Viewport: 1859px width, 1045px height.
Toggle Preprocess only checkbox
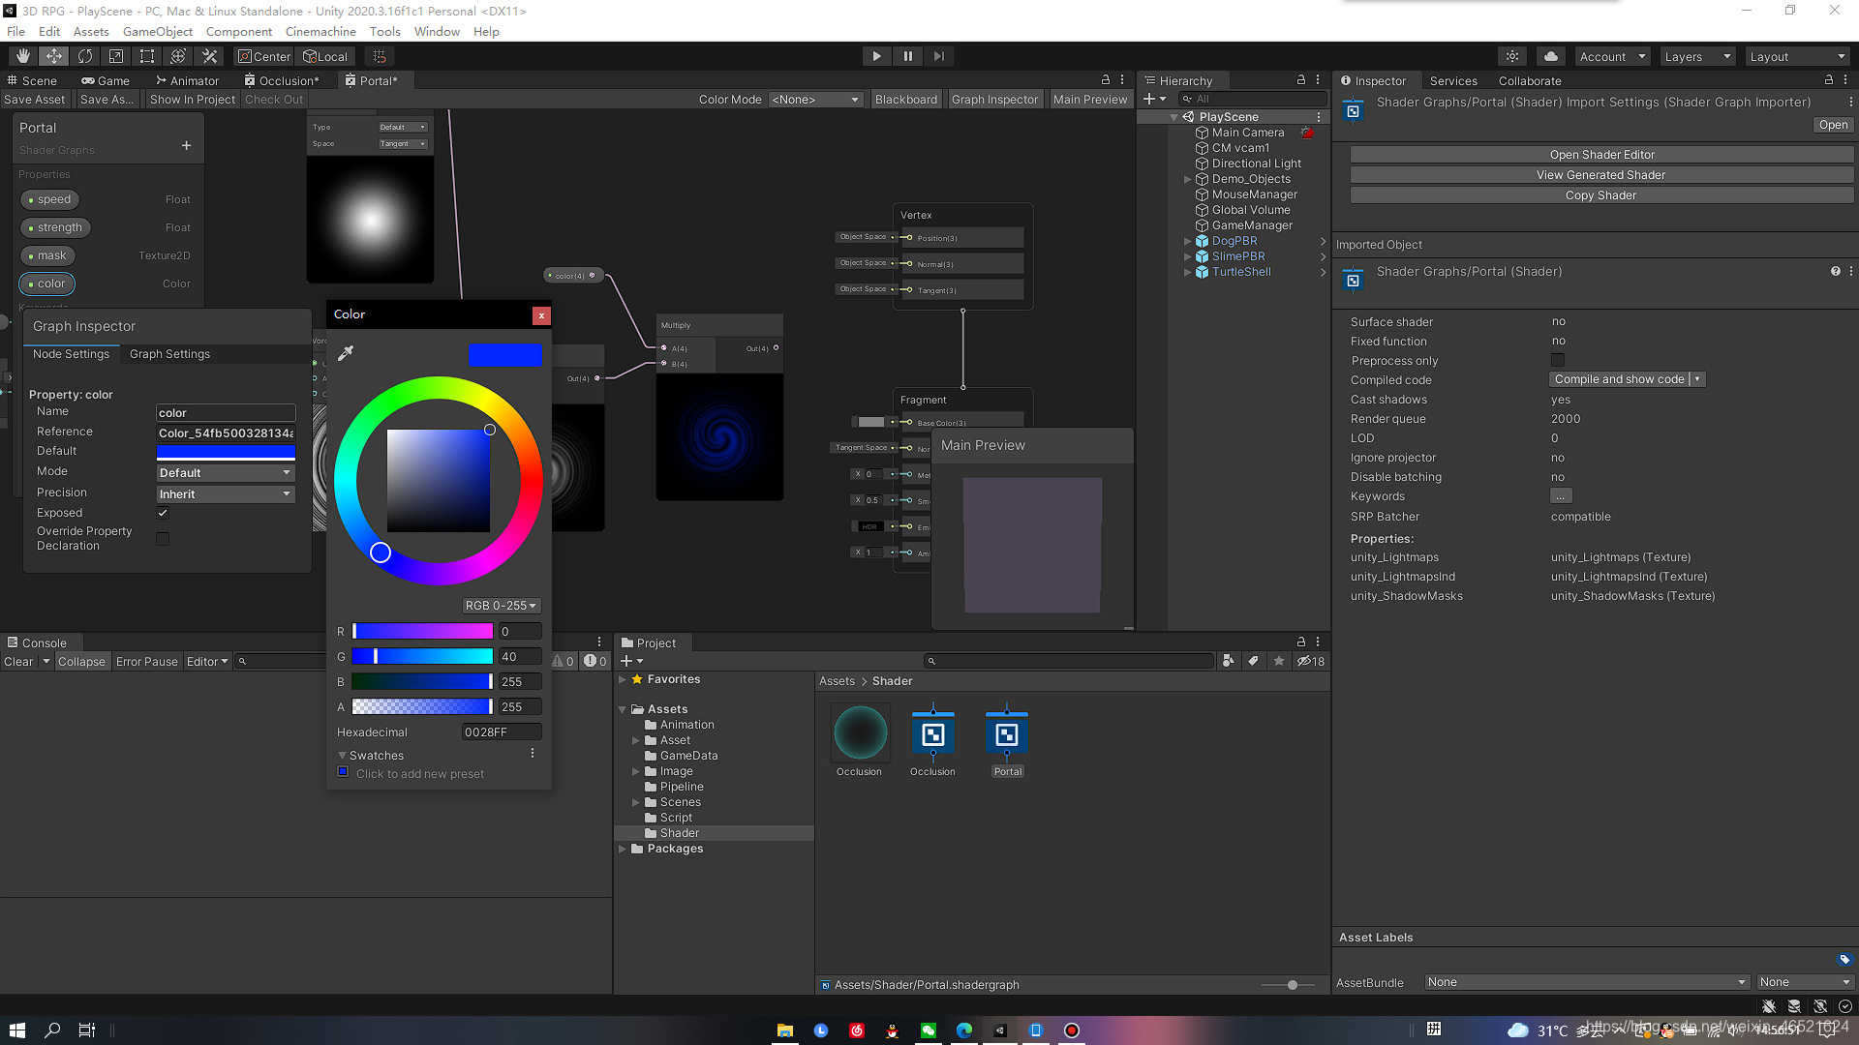coord(1558,361)
